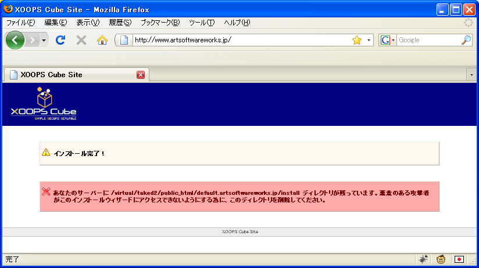Open the ブックマーク(B) menu

click(x=160, y=23)
